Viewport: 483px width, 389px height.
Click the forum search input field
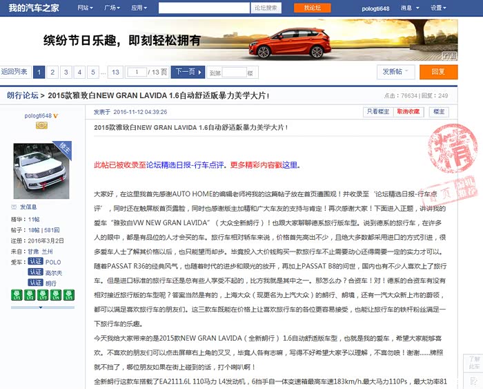coord(203,8)
